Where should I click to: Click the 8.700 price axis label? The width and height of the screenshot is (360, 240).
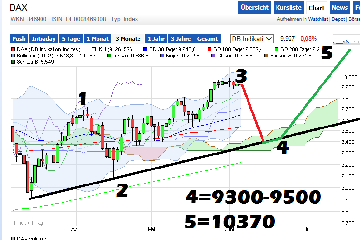348,223
